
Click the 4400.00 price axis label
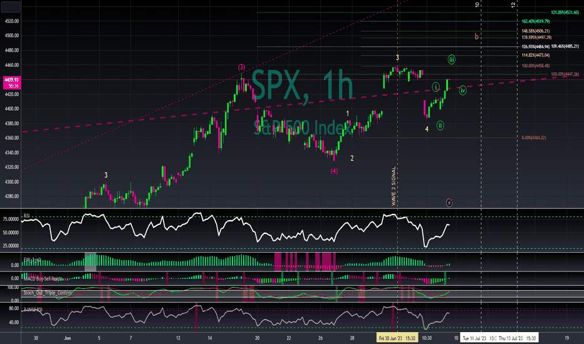click(x=11, y=109)
